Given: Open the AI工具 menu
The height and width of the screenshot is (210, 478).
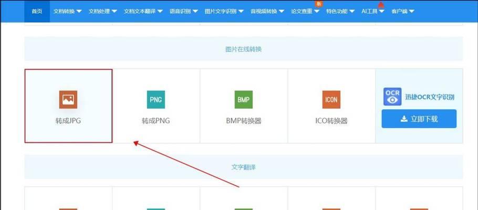Looking at the screenshot, I should [373, 11].
